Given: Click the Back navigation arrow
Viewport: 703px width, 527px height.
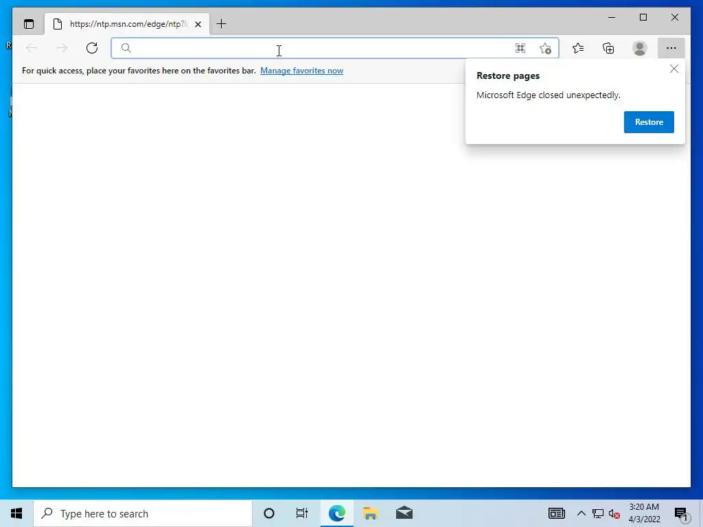Looking at the screenshot, I should pyautogui.click(x=32, y=48).
